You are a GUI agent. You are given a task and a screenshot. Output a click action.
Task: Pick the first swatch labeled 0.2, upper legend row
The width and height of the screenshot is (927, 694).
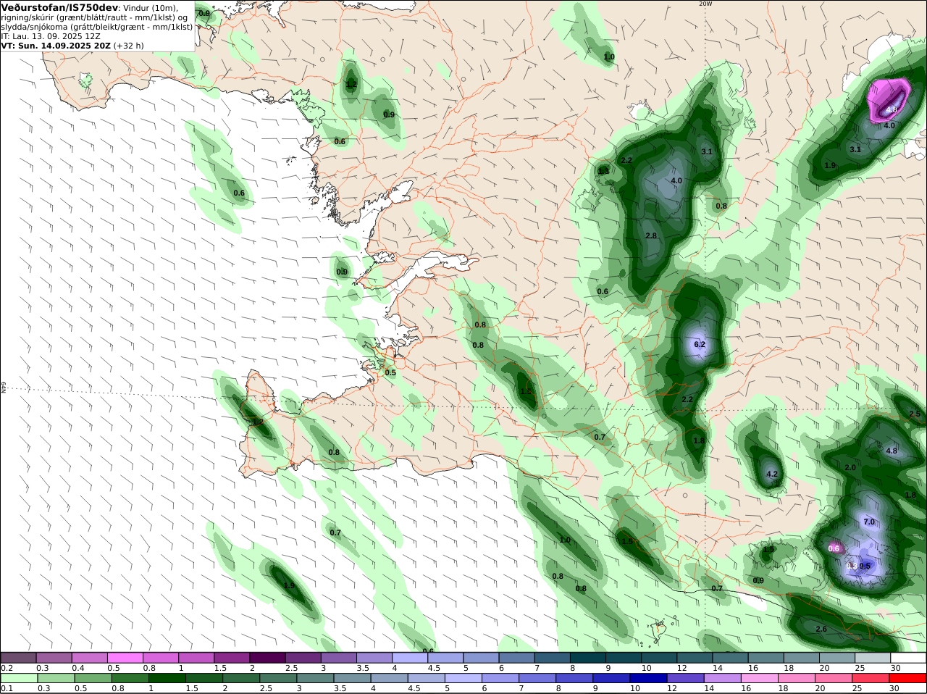pos(18,658)
